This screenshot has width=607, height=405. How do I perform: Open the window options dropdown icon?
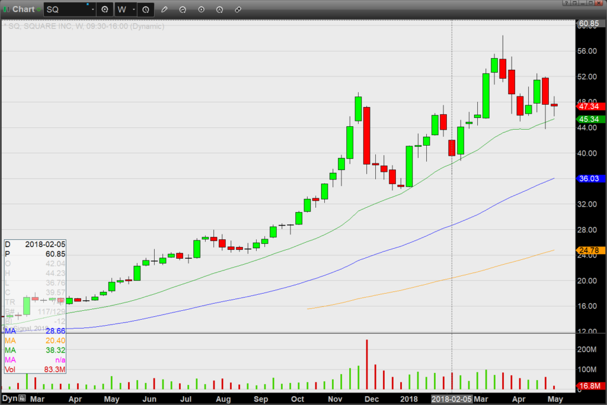click(574, 3)
